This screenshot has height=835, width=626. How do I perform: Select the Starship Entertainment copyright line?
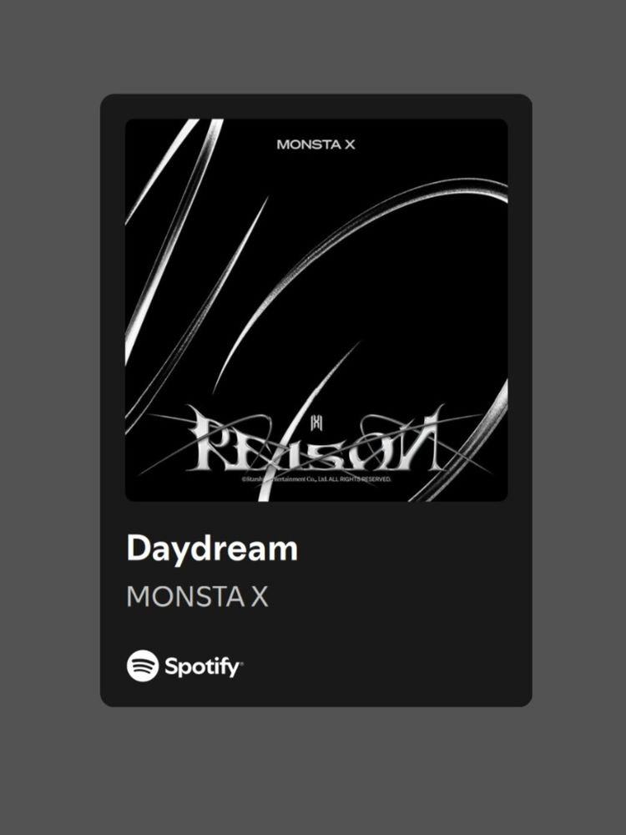[x=316, y=479]
